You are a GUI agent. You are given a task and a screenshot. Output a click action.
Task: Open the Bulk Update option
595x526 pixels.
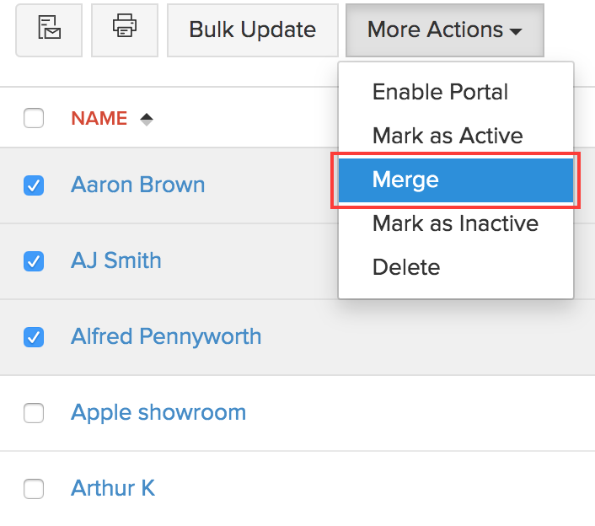[252, 30]
